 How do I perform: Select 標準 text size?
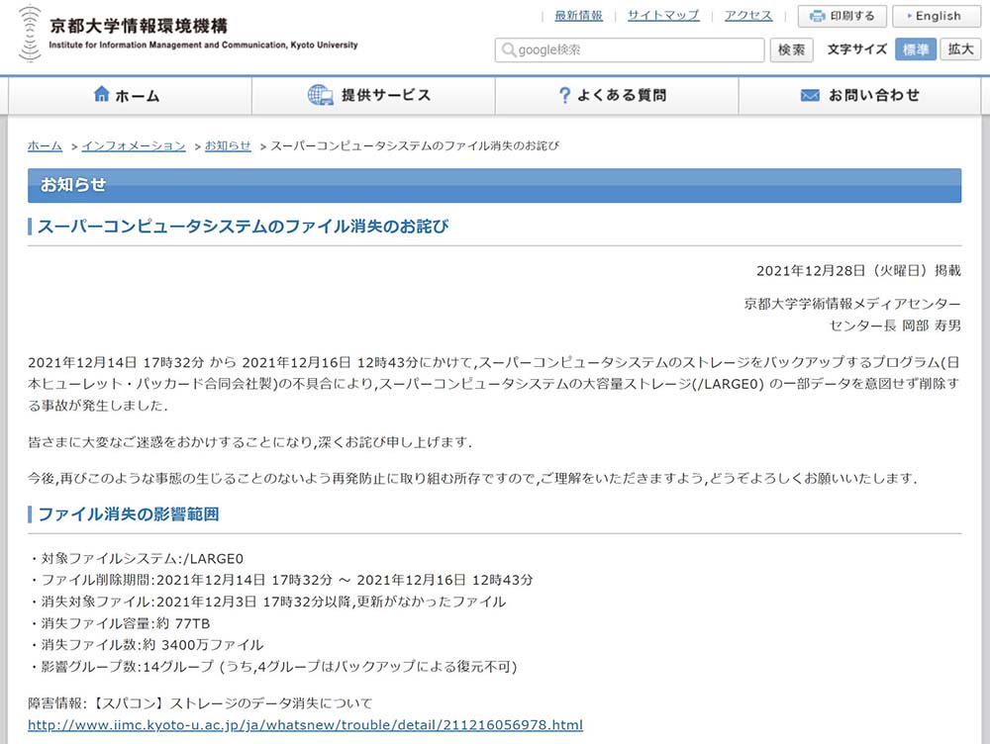pos(915,49)
